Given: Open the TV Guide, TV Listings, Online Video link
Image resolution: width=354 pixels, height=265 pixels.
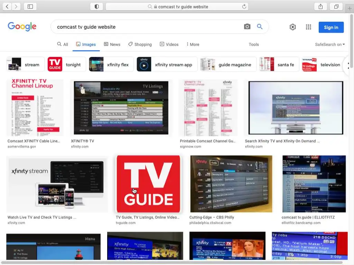Looking at the screenshot, I should (148, 217).
